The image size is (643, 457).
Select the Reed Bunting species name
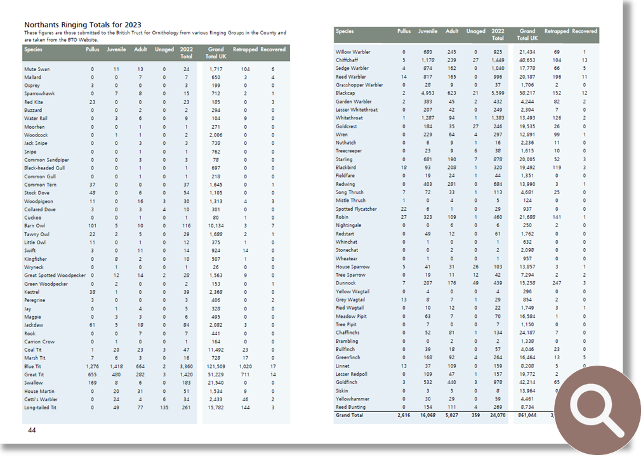[x=351, y=407]
